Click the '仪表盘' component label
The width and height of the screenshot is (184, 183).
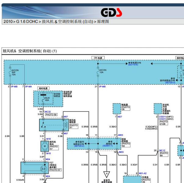tap(145, 177)
